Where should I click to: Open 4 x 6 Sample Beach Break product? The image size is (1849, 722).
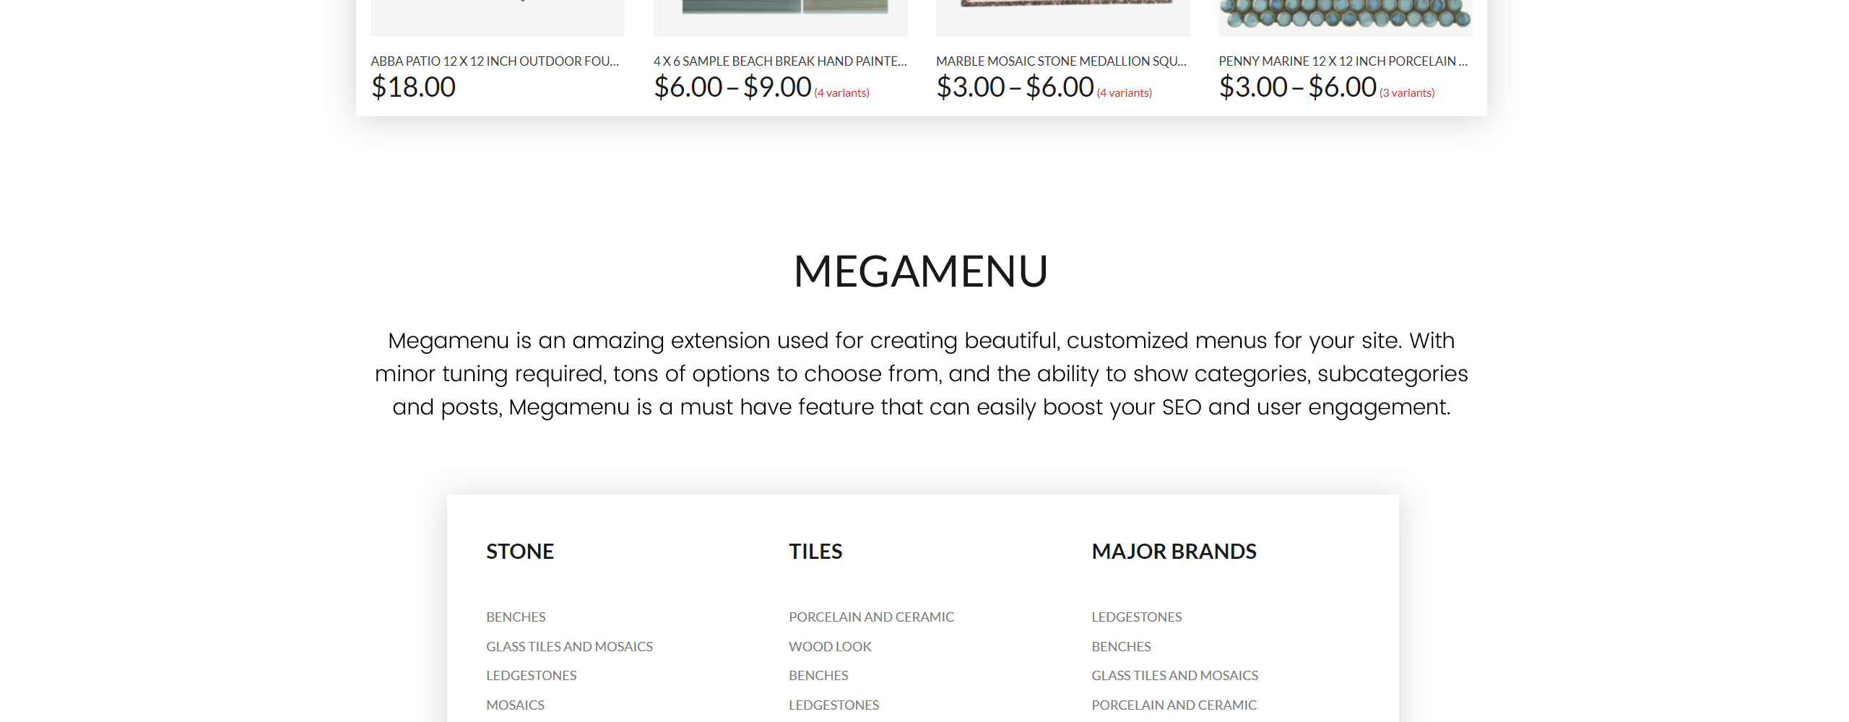(x=780, y=61)
